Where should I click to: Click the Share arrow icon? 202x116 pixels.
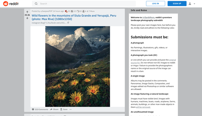click(x=51, y=109)
